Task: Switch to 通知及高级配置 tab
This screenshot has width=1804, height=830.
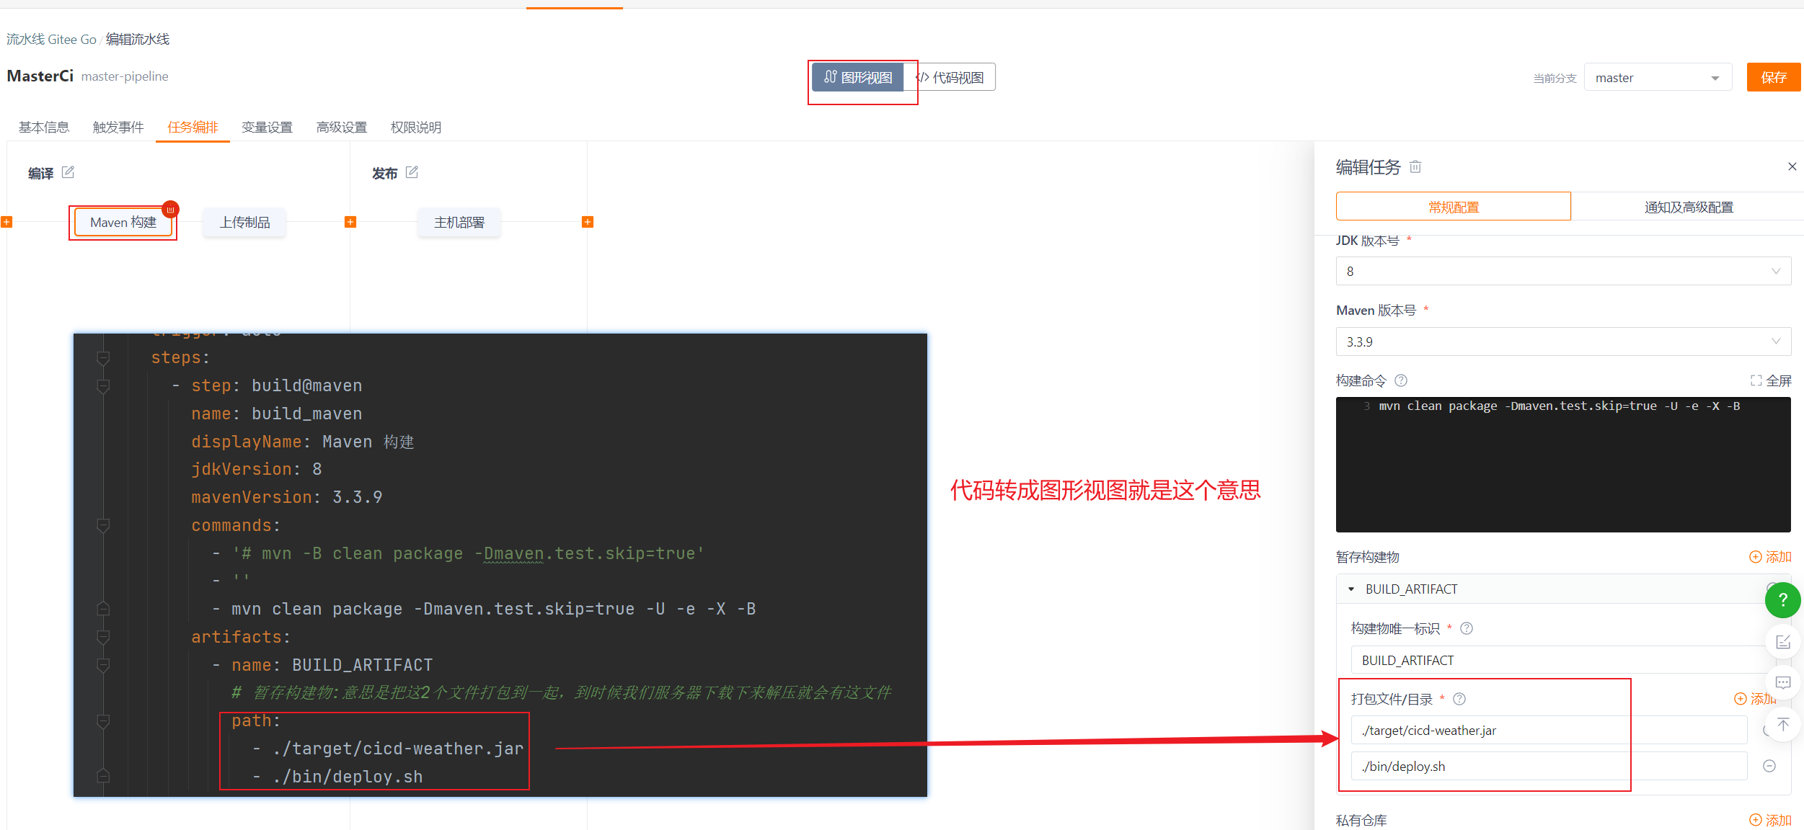Action: click(x=1689, y=207)
